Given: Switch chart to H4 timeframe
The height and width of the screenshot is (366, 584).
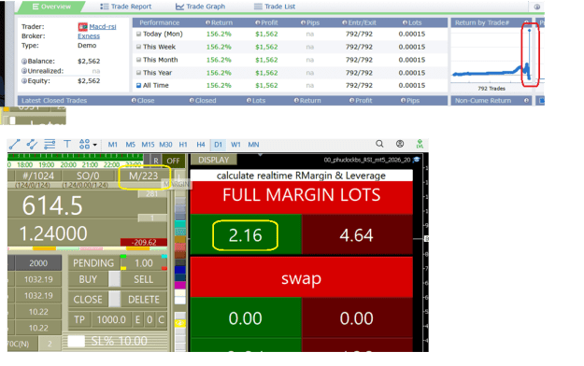Looking at the screenshot, I should click(x=201, y=145).
